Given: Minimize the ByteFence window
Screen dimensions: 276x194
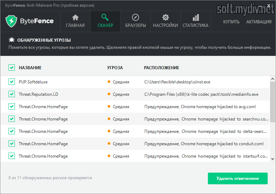Looking at the screenshot, I should pos(260,6).
